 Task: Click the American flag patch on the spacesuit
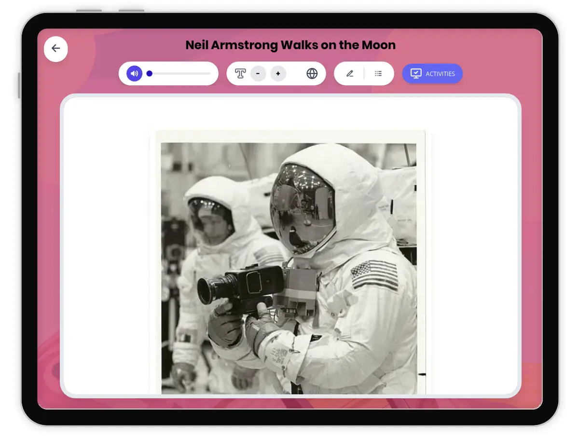pyautogui.click(x=374, y=275)
